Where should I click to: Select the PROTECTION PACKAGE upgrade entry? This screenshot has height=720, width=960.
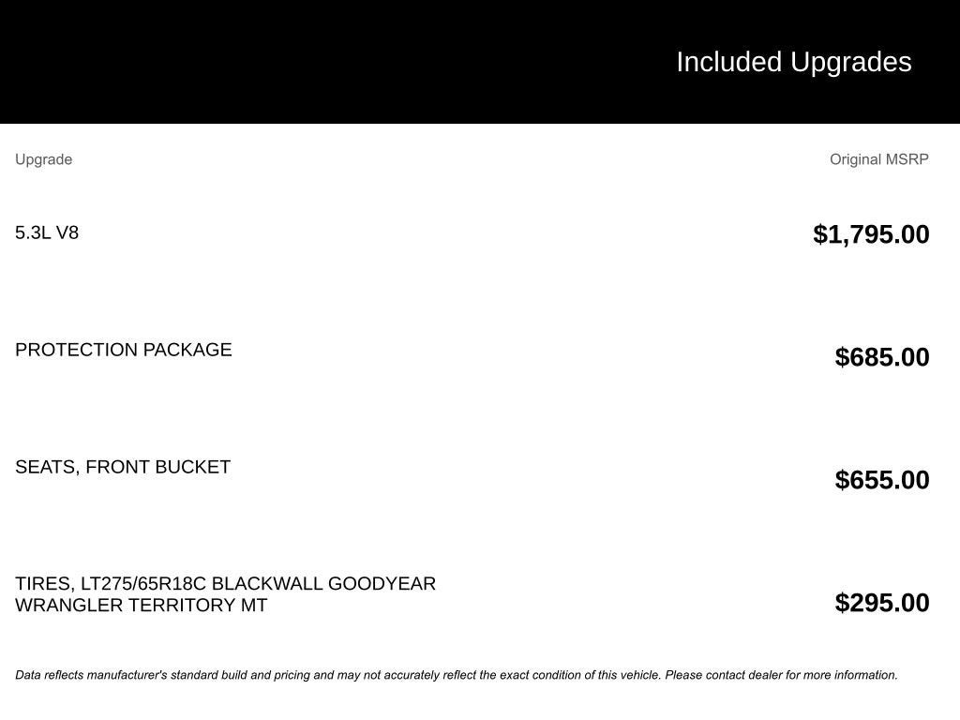[x=123, y=350]
